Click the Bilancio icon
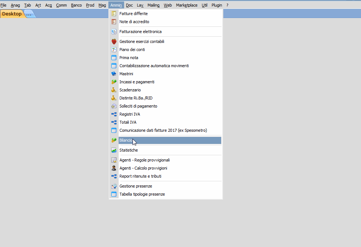 pos(114,140)
